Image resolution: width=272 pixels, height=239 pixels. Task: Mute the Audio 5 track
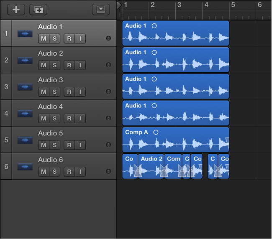pyautogui.click(x=44, y=145)
